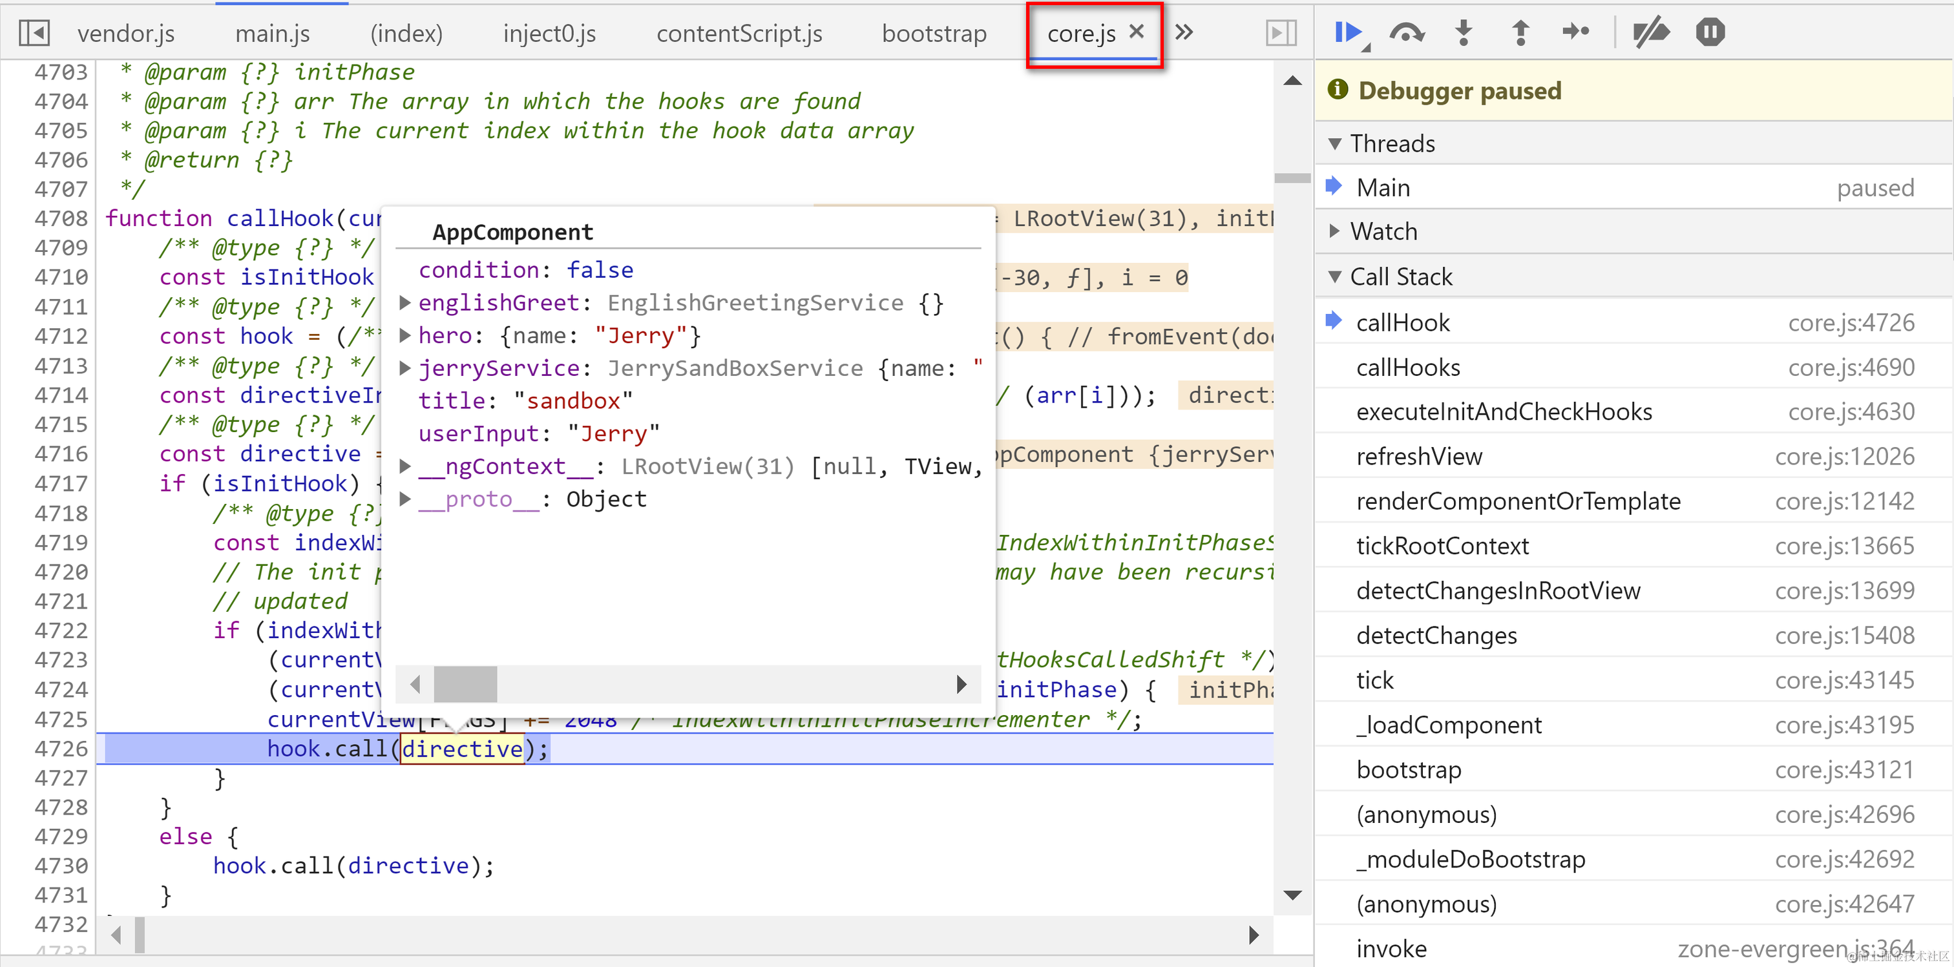1954x967 pixels.
Task: Open the contentScript.js tab
Action: pos(739,34)
